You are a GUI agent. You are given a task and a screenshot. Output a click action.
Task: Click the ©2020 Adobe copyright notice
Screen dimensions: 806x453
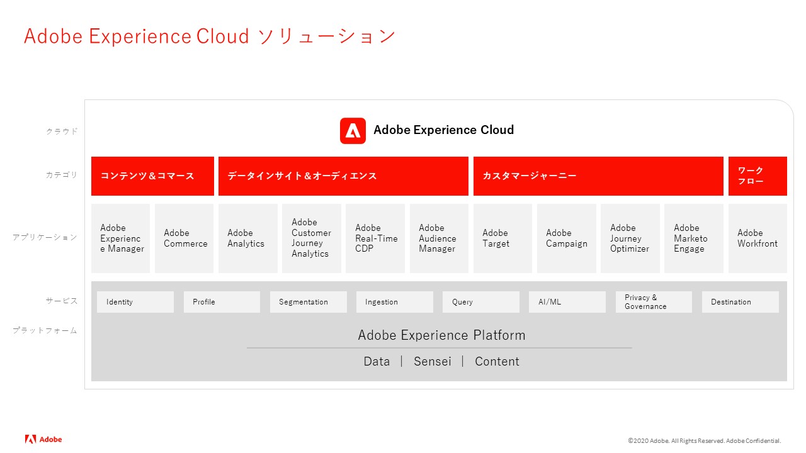704,441
